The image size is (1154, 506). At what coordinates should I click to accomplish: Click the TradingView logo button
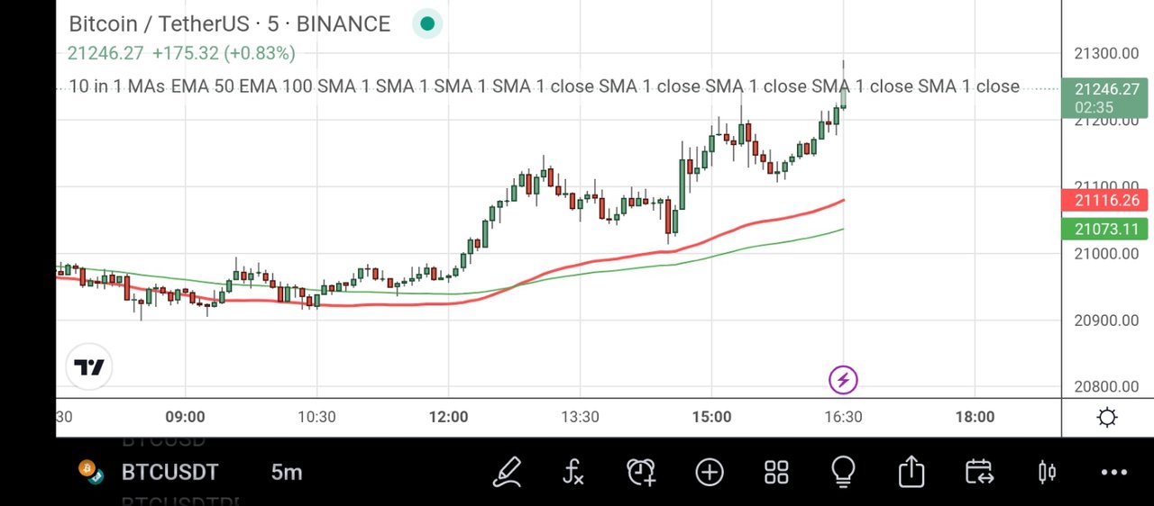(x=89, y=367)
